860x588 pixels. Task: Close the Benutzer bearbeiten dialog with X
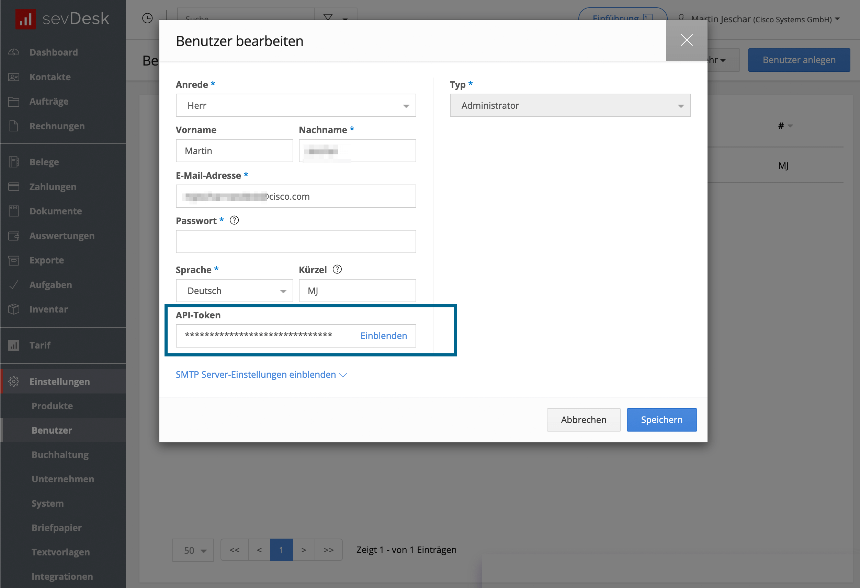(x=687, y=40)
